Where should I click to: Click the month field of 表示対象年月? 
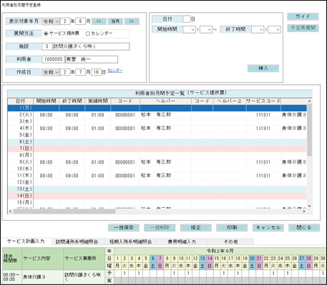[80, 21]
